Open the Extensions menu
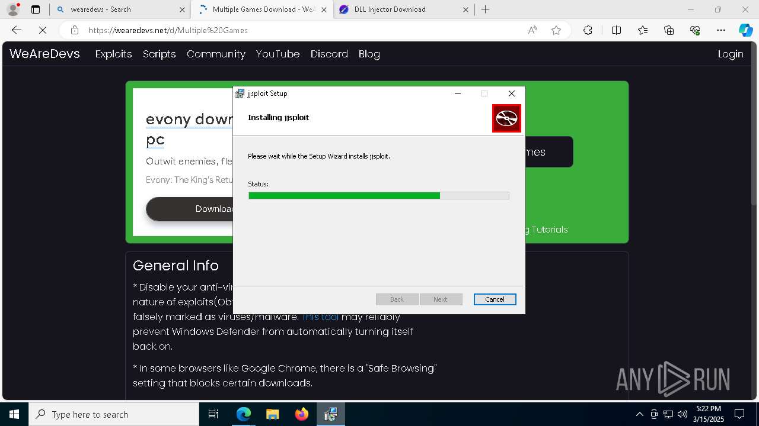The image size is (759, 426). 588,30
